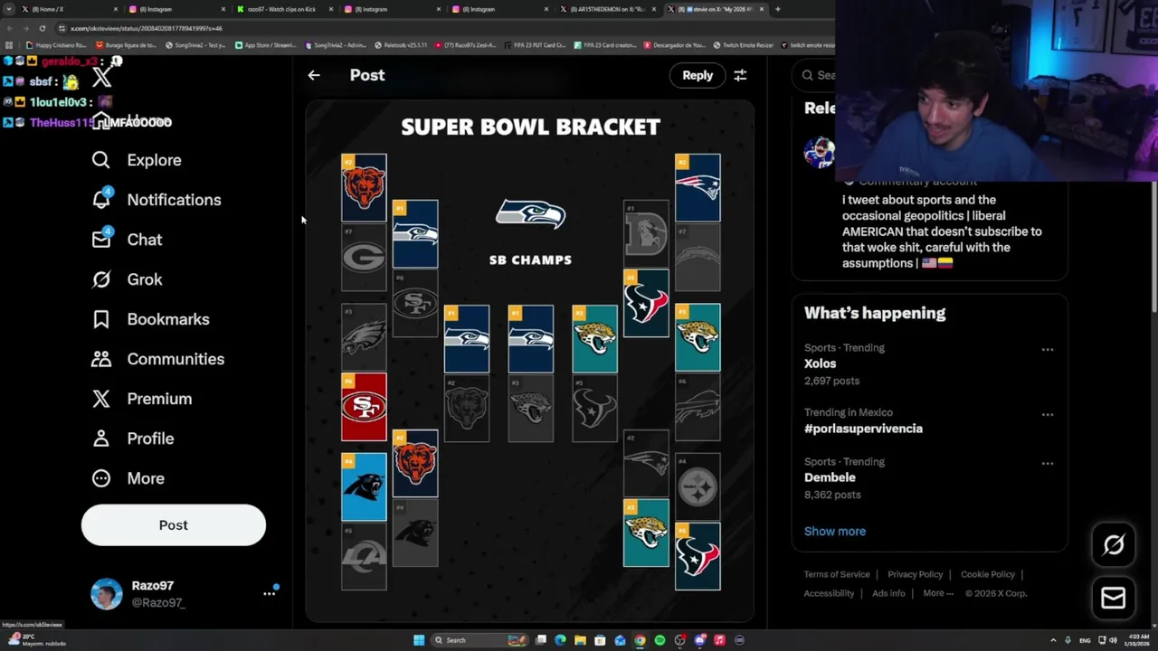The width and height of the screenshot is (1158, 651).
Task: Open Notifications in the X sidebar
Action: click(x=157, y=200)
